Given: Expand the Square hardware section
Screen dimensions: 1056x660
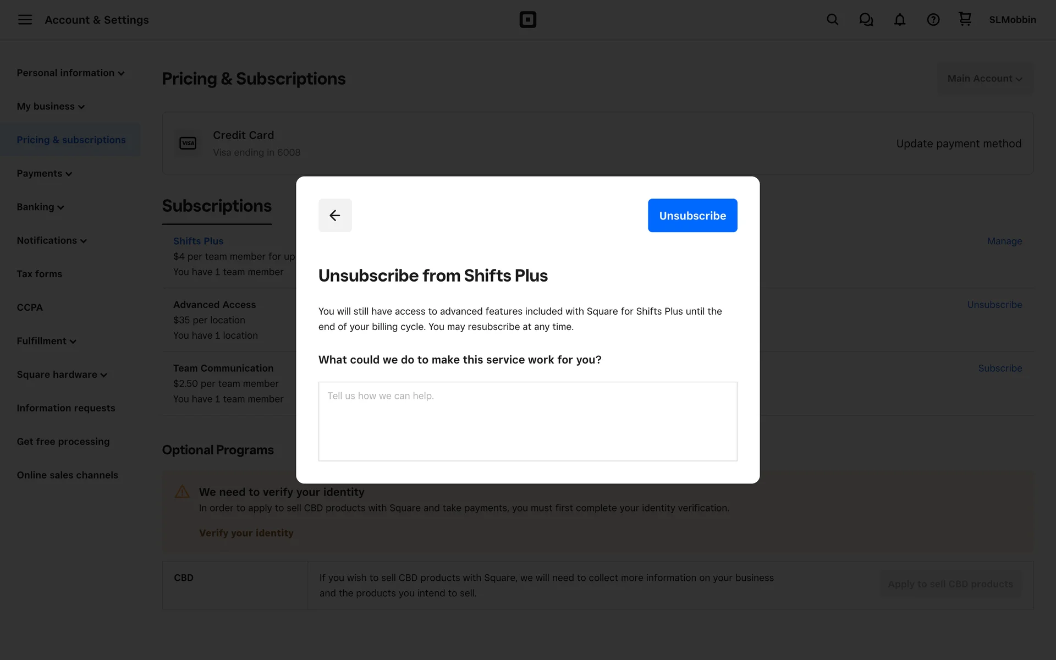Looking at the screenshot, I should tap(62, 375).
